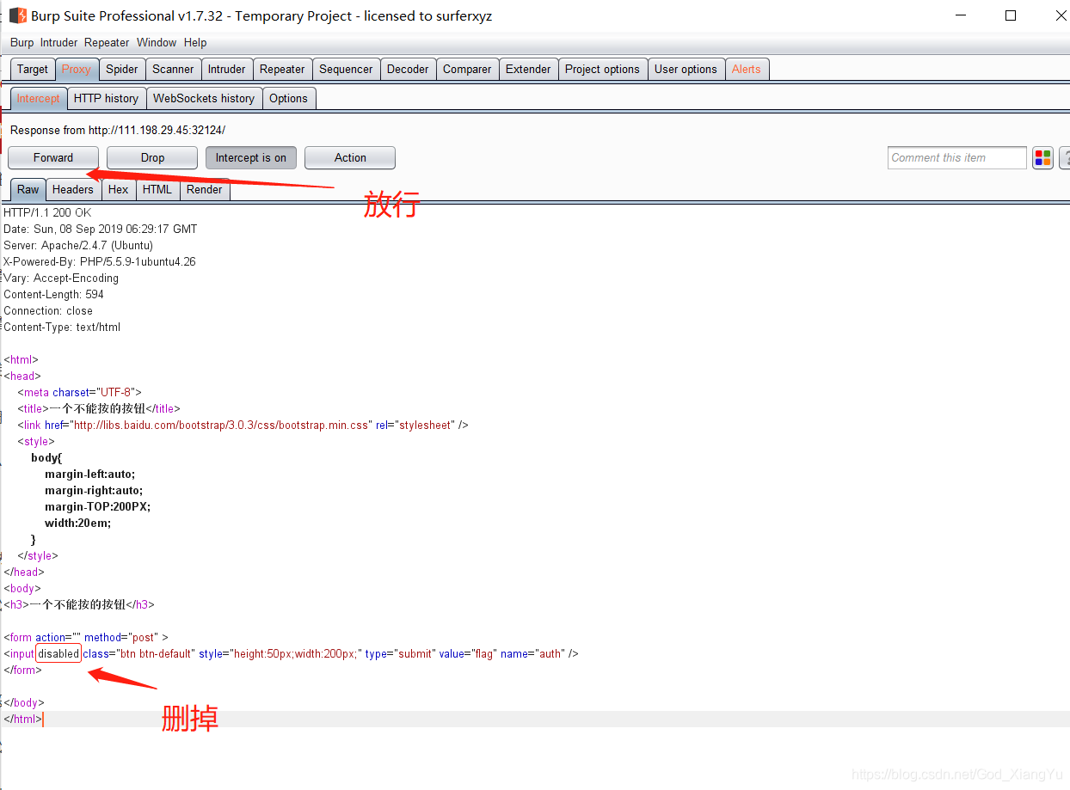
Task: Maximize the Burp Suite window
Action: [1011, 15]
